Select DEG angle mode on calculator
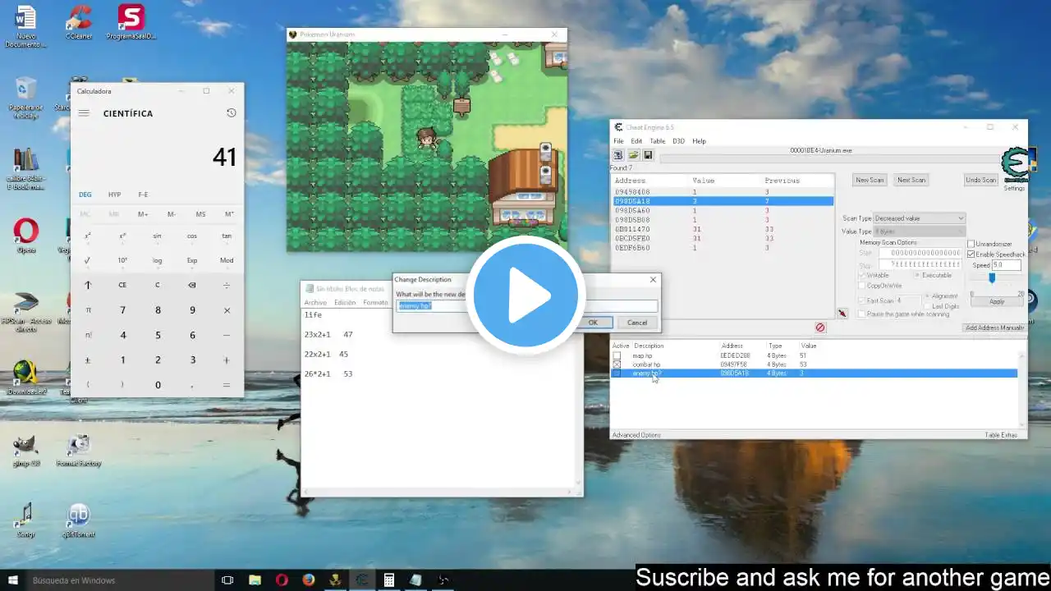Screen dimensions: 1051x591 pyautogui.click(x=85, y=195)
